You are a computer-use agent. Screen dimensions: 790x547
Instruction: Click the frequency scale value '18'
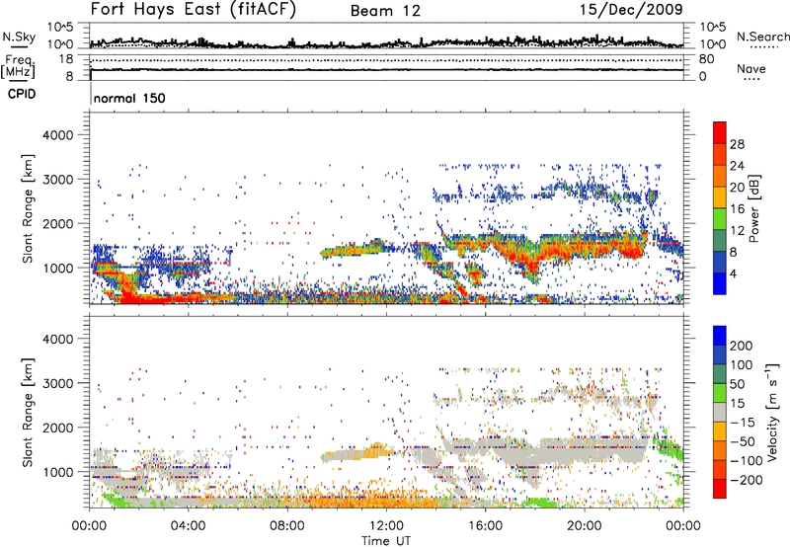pyautogui.click(x=66, y=59)
